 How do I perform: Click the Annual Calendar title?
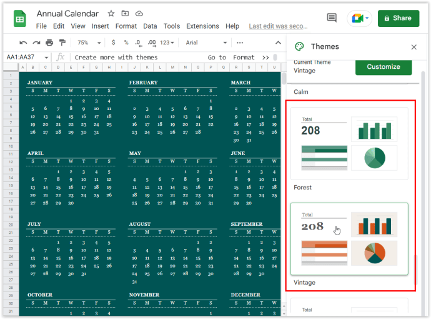(67, 14)
